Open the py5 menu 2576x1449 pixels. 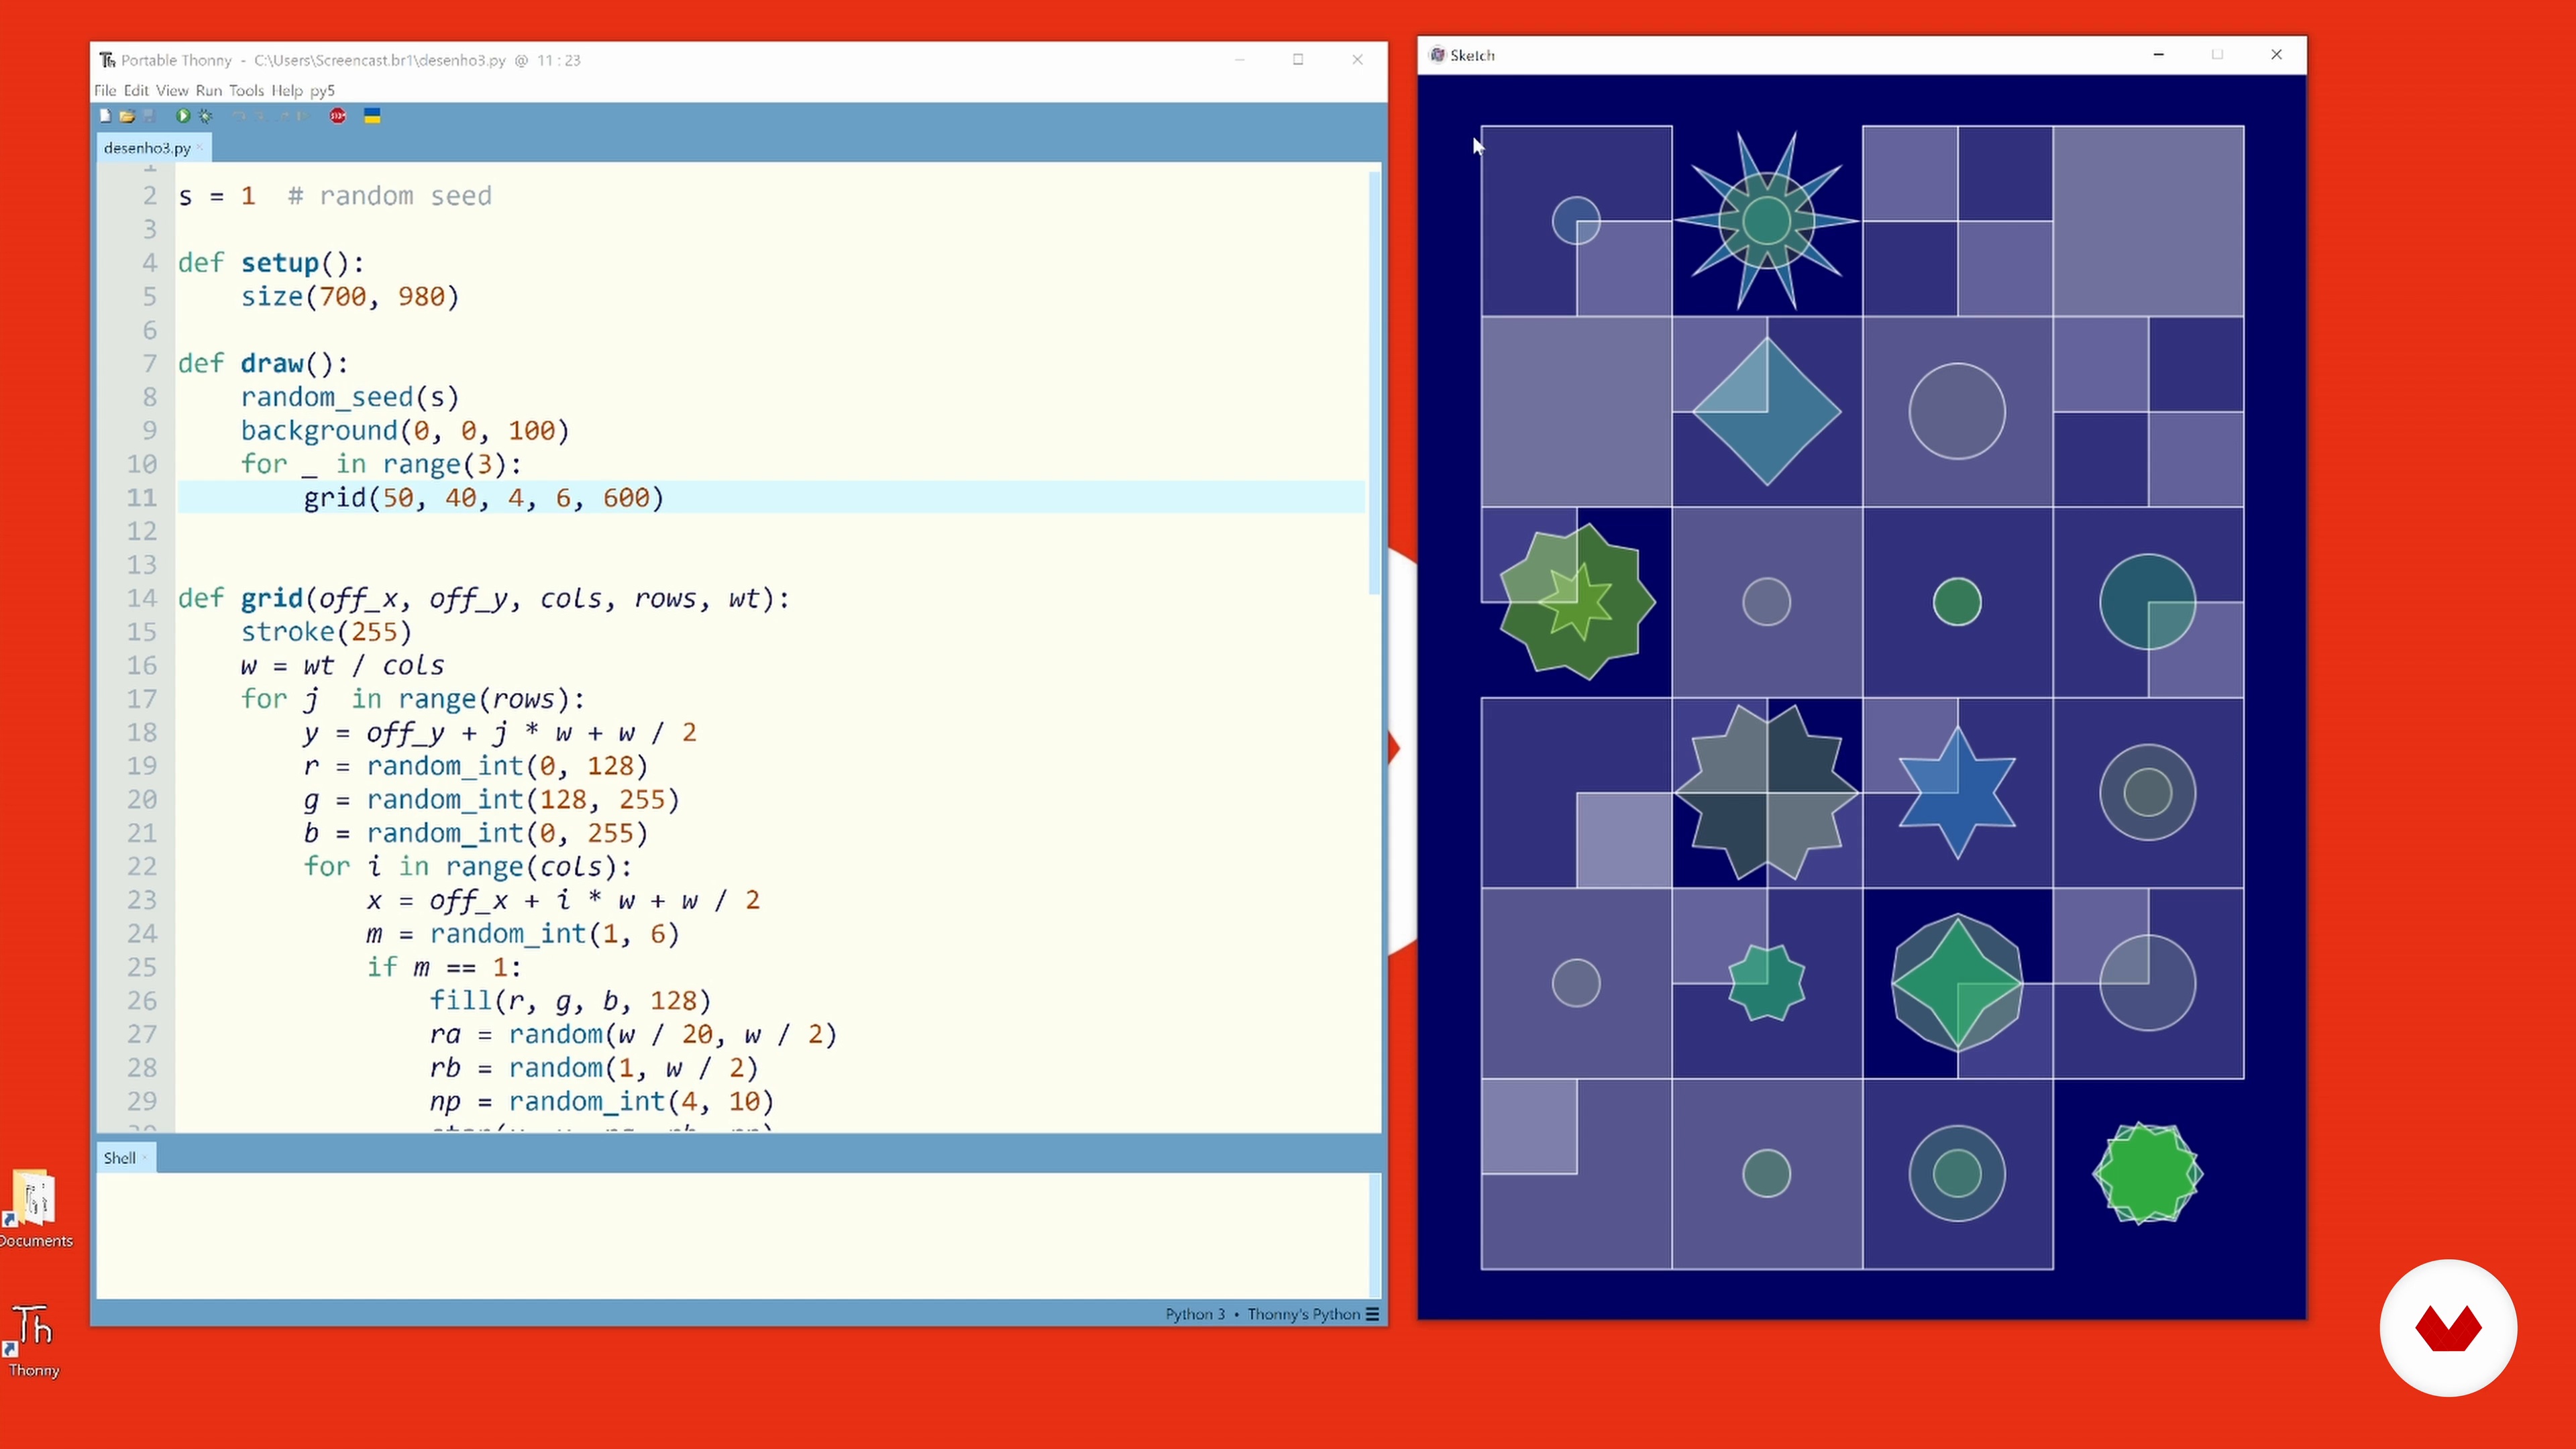pos(322,91)
